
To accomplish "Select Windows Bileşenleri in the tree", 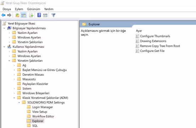I will 36,93.
